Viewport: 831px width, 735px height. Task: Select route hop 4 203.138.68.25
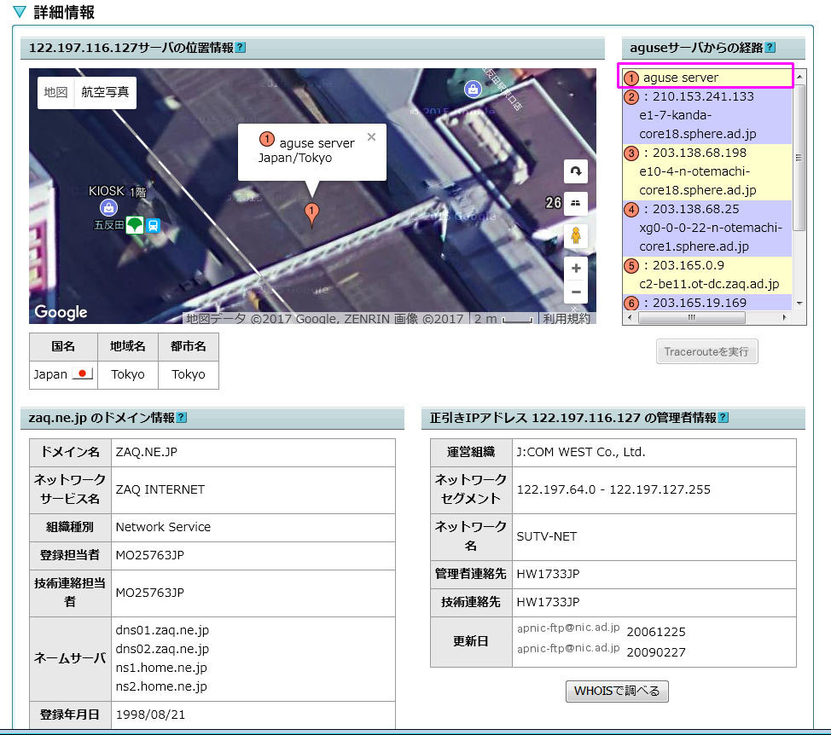tap(707, 228)
